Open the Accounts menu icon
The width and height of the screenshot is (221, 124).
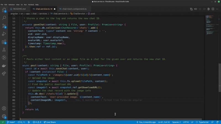(4, 108)
